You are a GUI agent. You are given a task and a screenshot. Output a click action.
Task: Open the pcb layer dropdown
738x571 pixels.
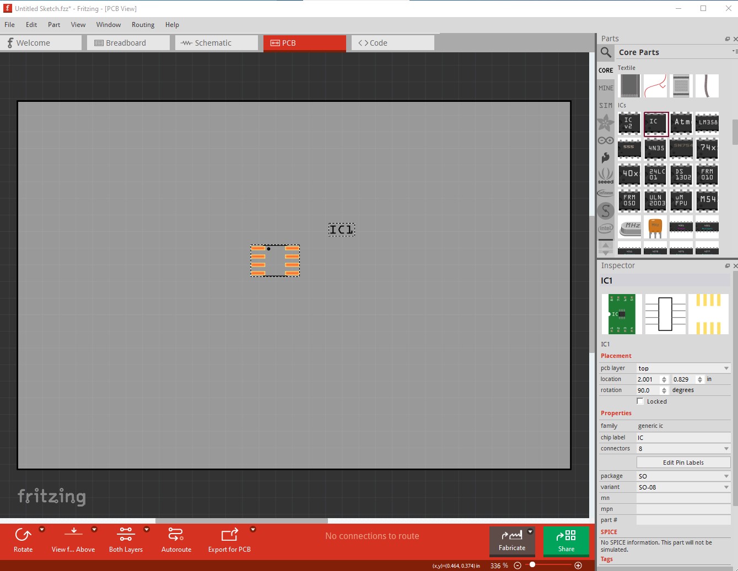point(683,368)
